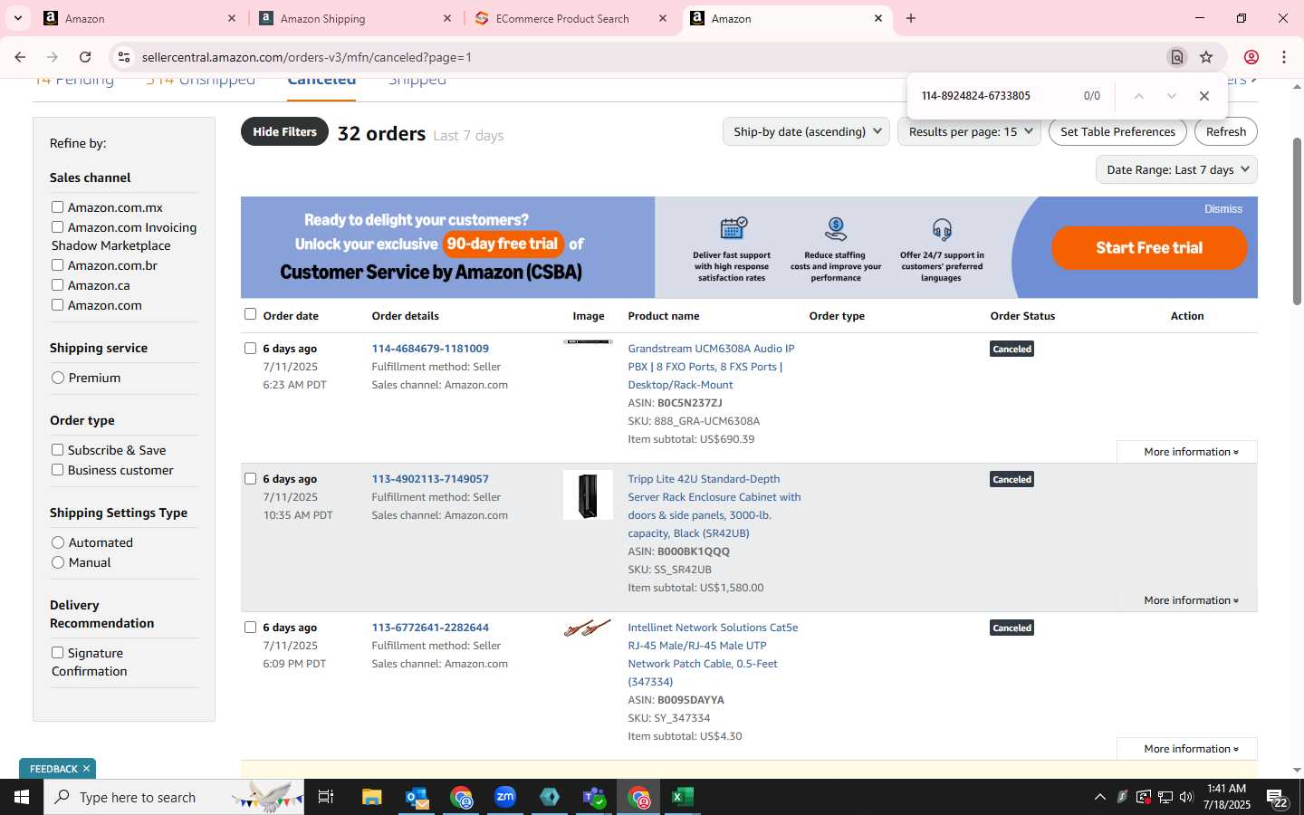The width and height of the screenshot is (1304, 815).
Task: Bookmark this page with the star icon
Action: click(x=1206, y=57)
